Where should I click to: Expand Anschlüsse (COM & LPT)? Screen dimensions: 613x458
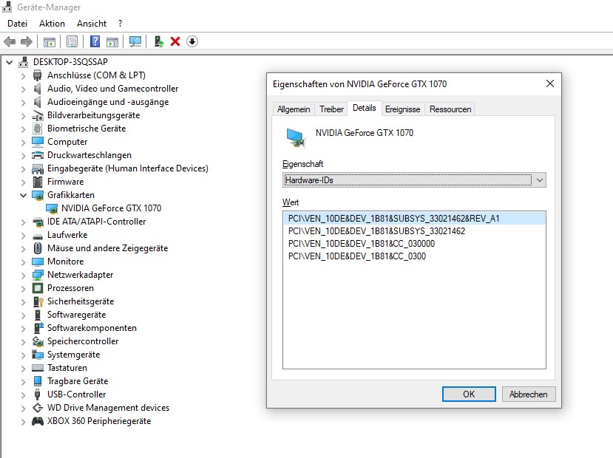tap(24, 75)
